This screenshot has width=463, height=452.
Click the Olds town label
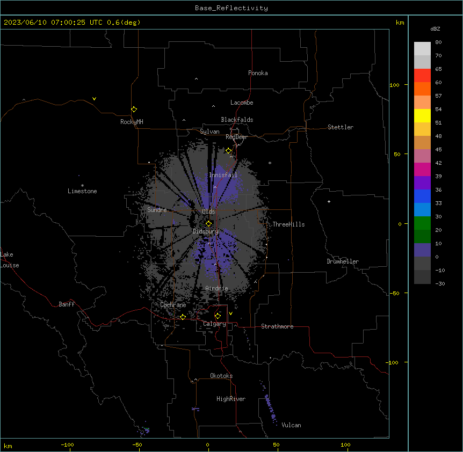point(208,212)
